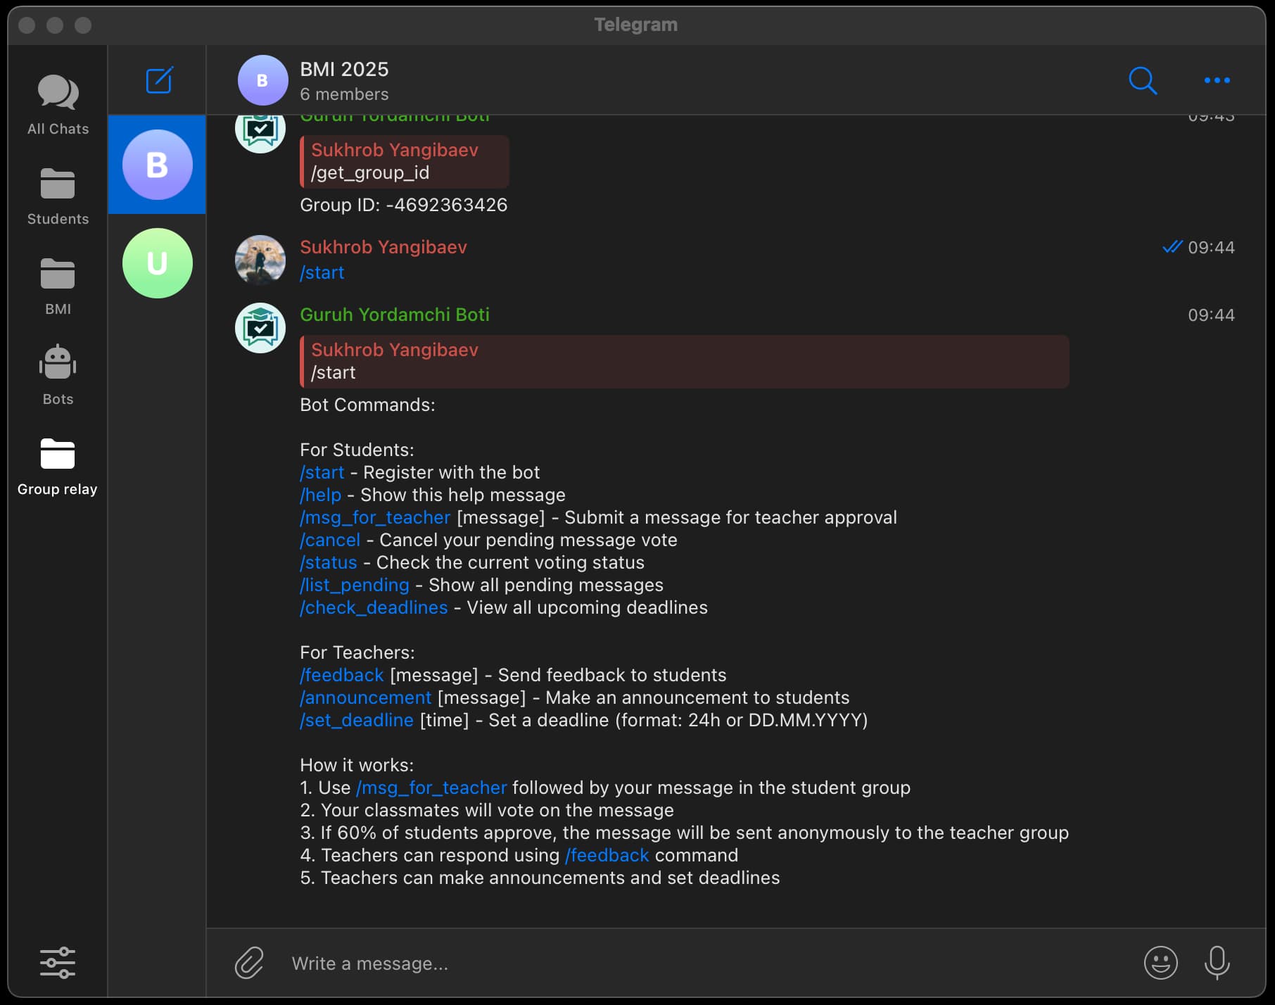Click the microphone voice message icon

(x=1217, y=963)
